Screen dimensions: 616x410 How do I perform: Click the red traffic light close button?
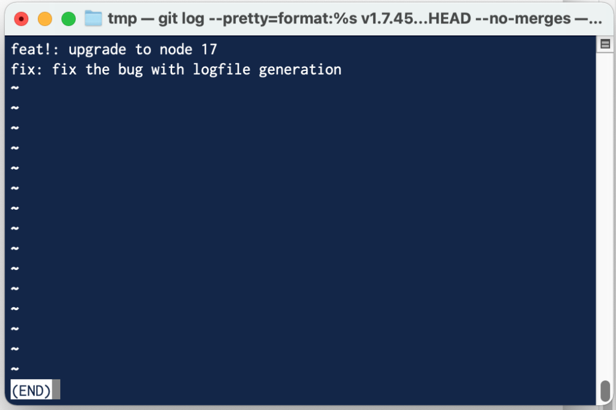[x=21, y=19]
